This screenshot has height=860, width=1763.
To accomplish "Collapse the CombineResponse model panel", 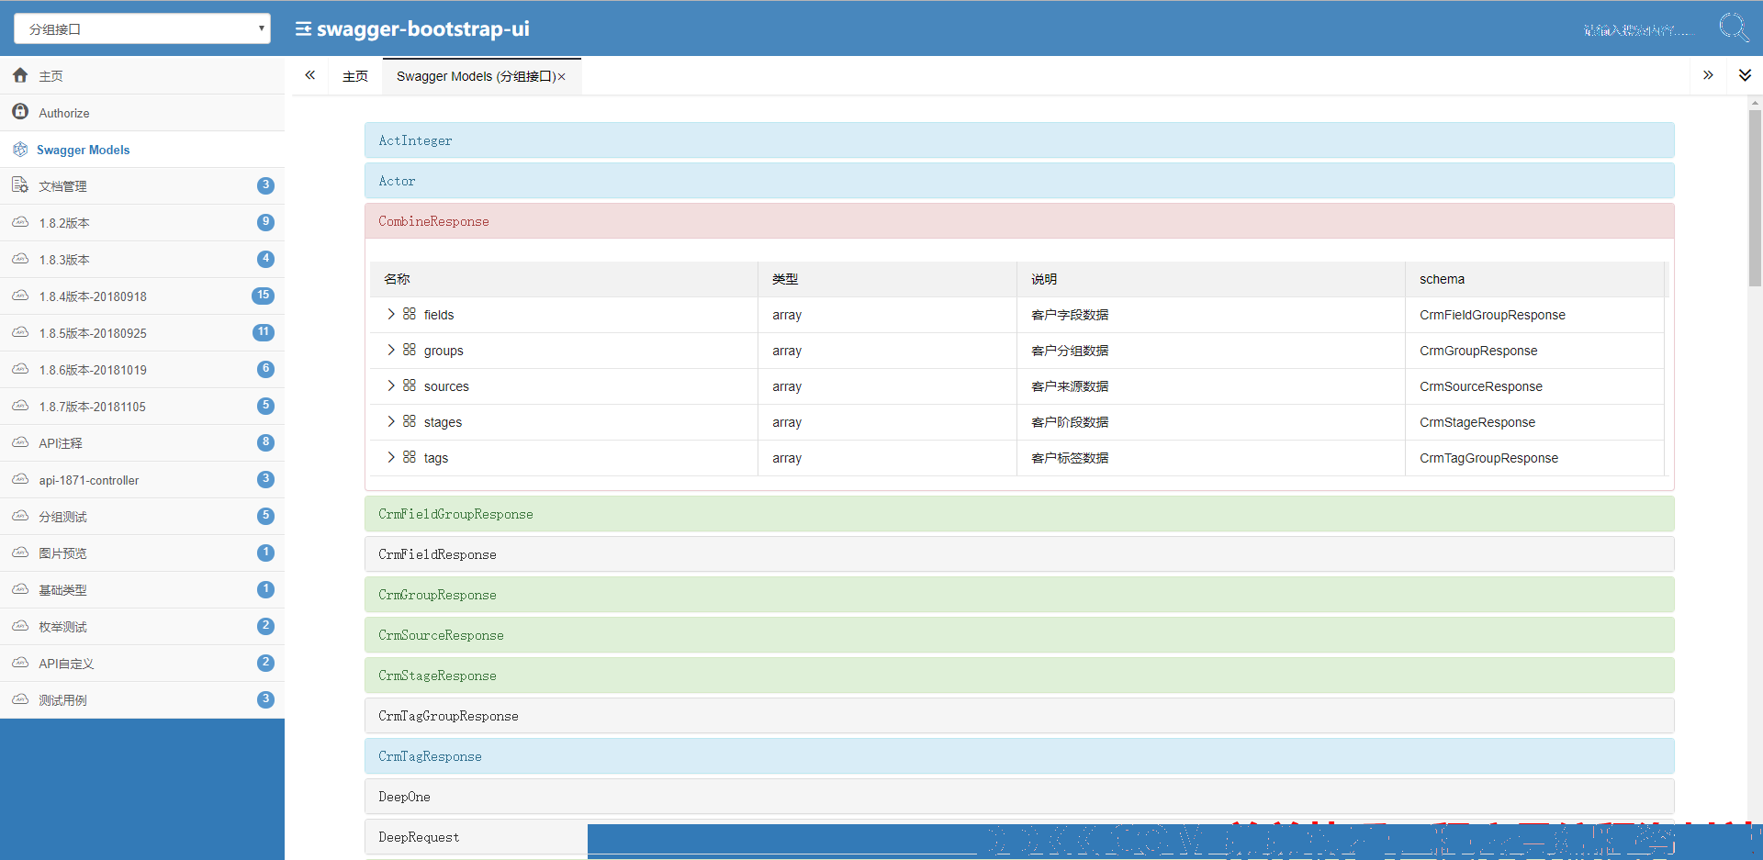I will pos(1019,221).
